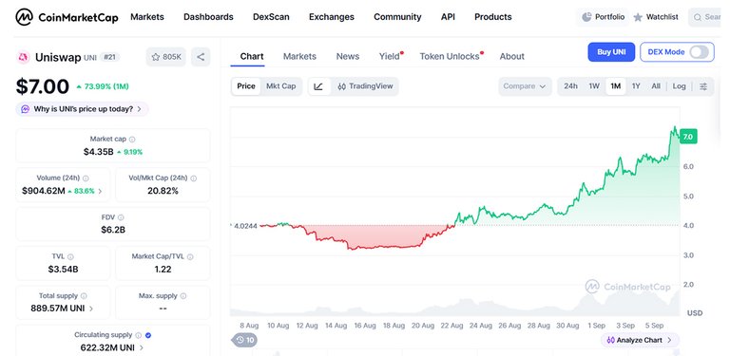Expand Why is UNI's price up today

[x=83, y=109]
